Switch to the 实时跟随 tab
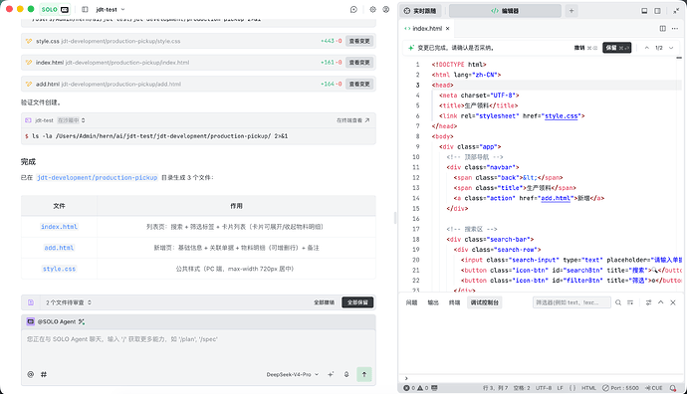 (420, 11)
